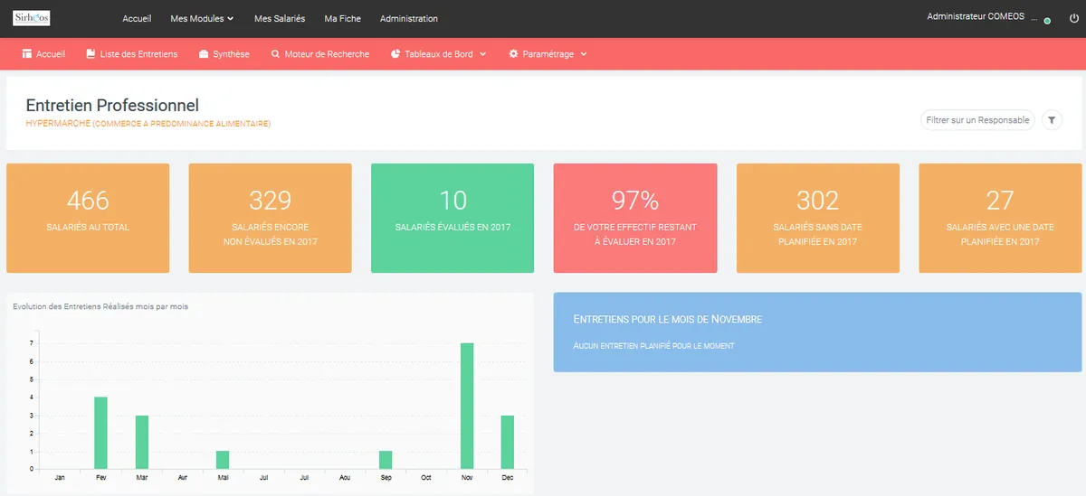Click the magnifier icon beside Moteur de Recherche
The image size is (1086, 496).
275,54
